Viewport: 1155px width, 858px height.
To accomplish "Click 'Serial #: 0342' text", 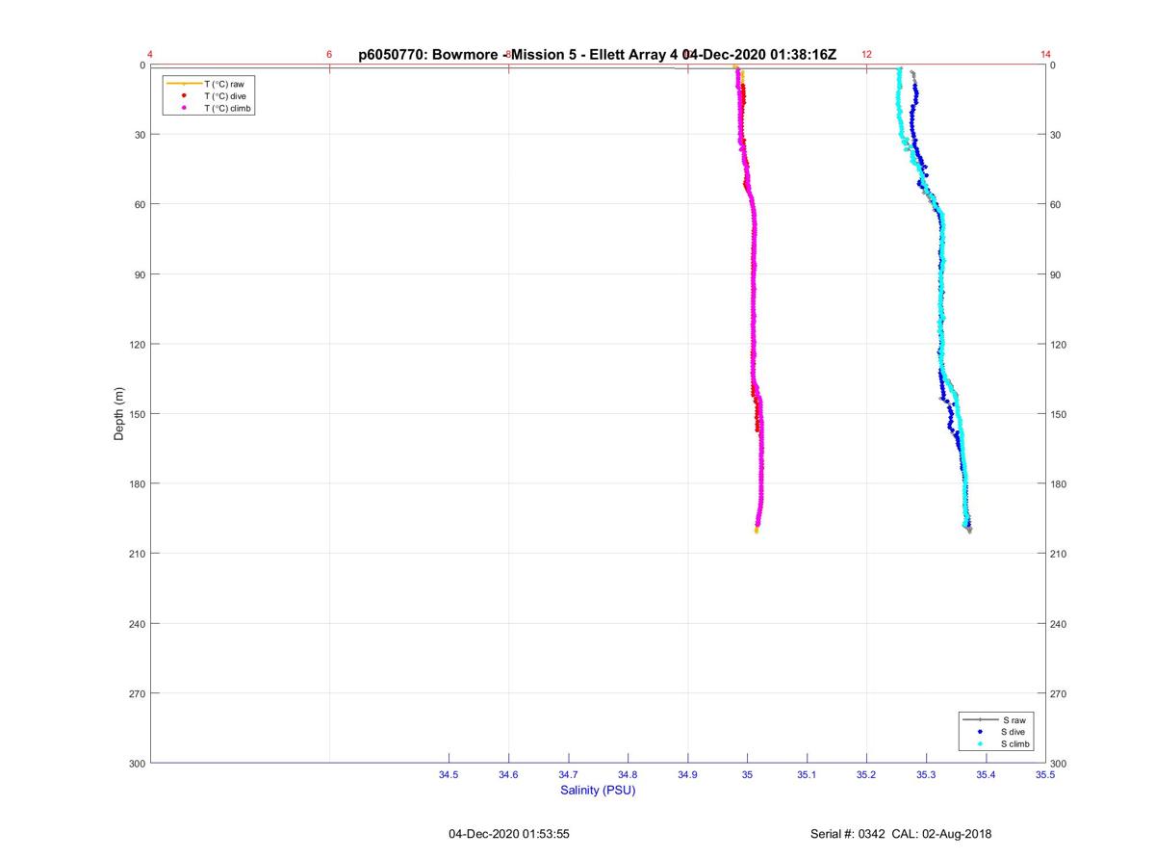I will click(847, 834).
